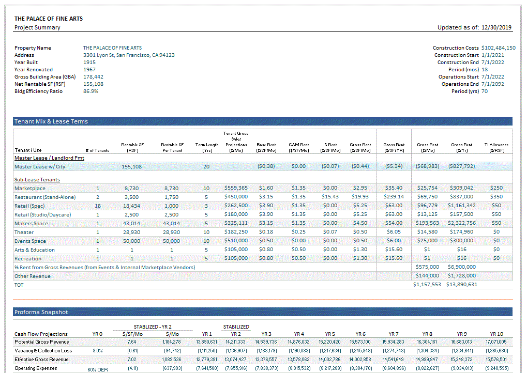Click Period (mos) value 18

[484, 70]
